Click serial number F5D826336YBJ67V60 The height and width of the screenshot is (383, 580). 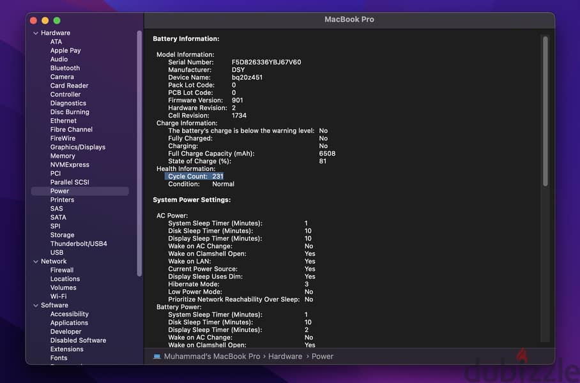click(266, 63)
